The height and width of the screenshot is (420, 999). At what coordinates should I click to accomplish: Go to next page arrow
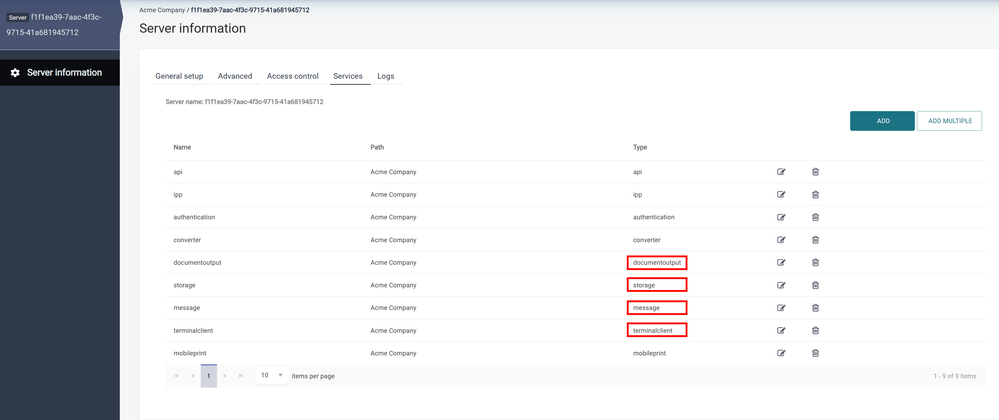(225, 376)
